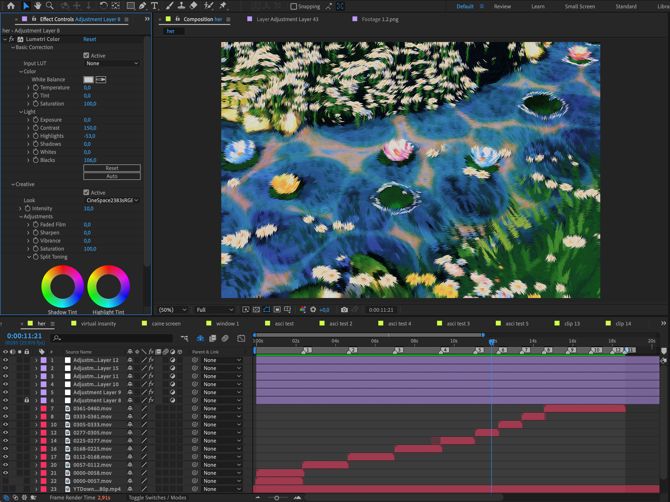Image resolution: width=670 pixels, height=502 pixels.
Task: Switch to the virtual insanity timeline tab
Action: pos(98,323)
